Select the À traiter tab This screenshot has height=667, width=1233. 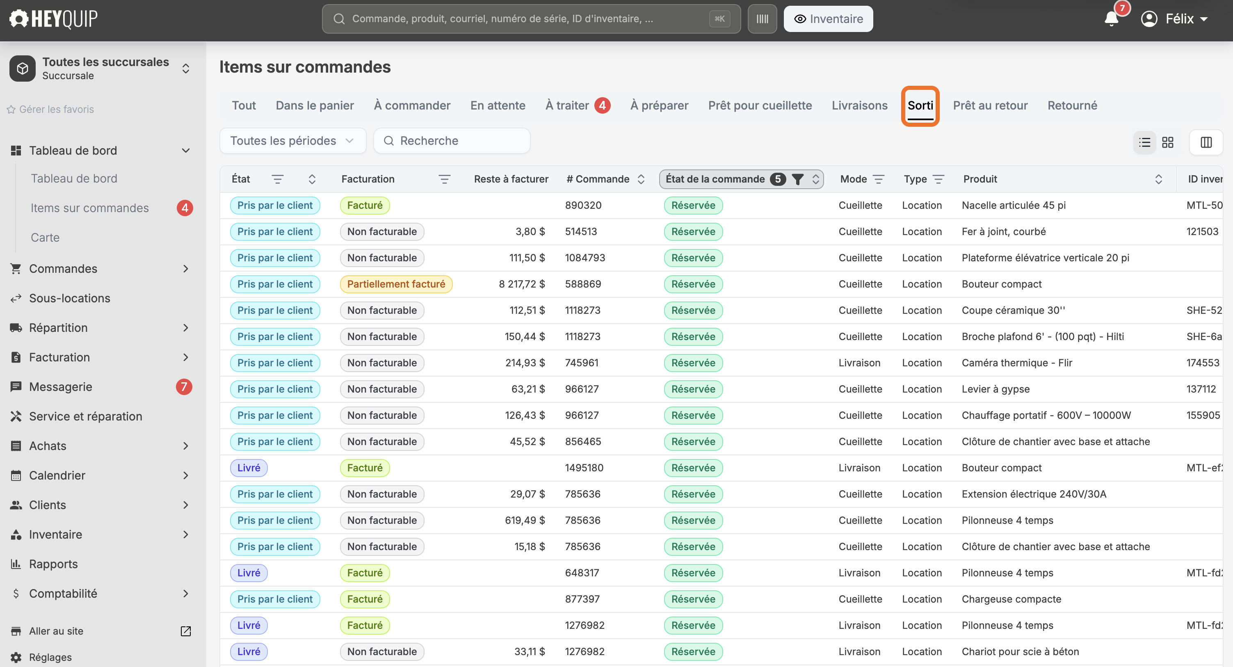click(577, 105)
